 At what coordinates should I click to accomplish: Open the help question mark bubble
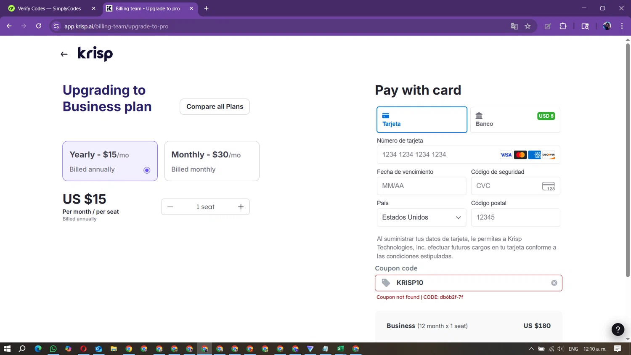(x=618, y=330)
